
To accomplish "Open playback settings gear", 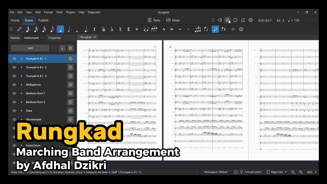I will [251, 20].
